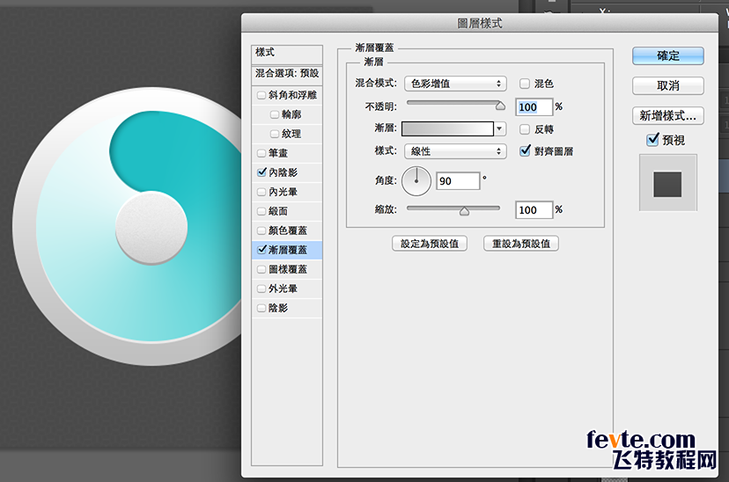Click the 圖層樣式 dialog title bar

click(x=479, y=23)
